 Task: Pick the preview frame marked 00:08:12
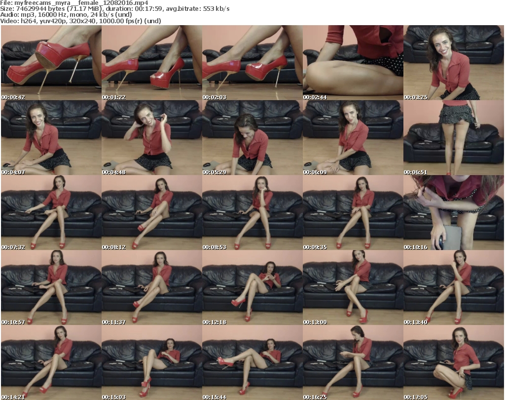click(x=152, y=213)
